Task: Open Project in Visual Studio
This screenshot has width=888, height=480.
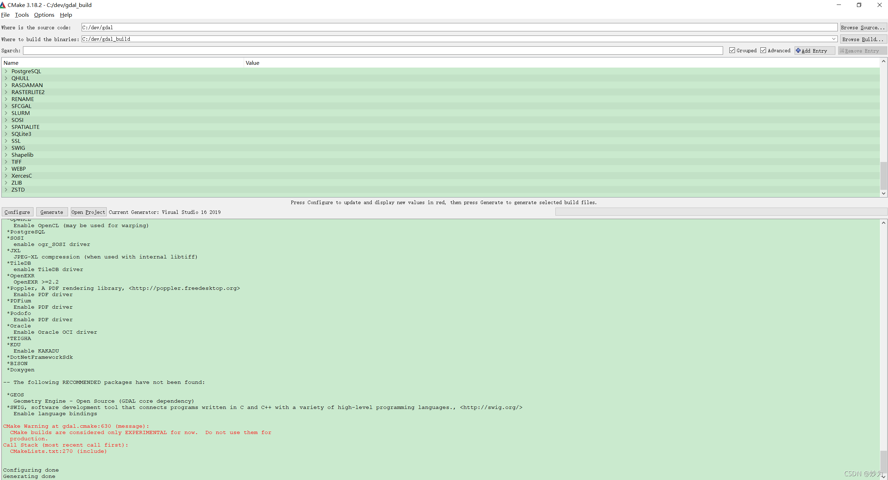Action: click(87, 212)
